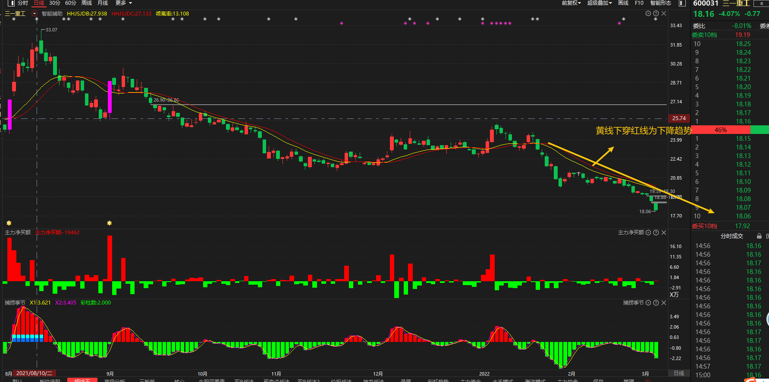This screenshot has width=769, height=382.
Task: Click the 乖离率:13.108 value
Action: click(172, 14)
